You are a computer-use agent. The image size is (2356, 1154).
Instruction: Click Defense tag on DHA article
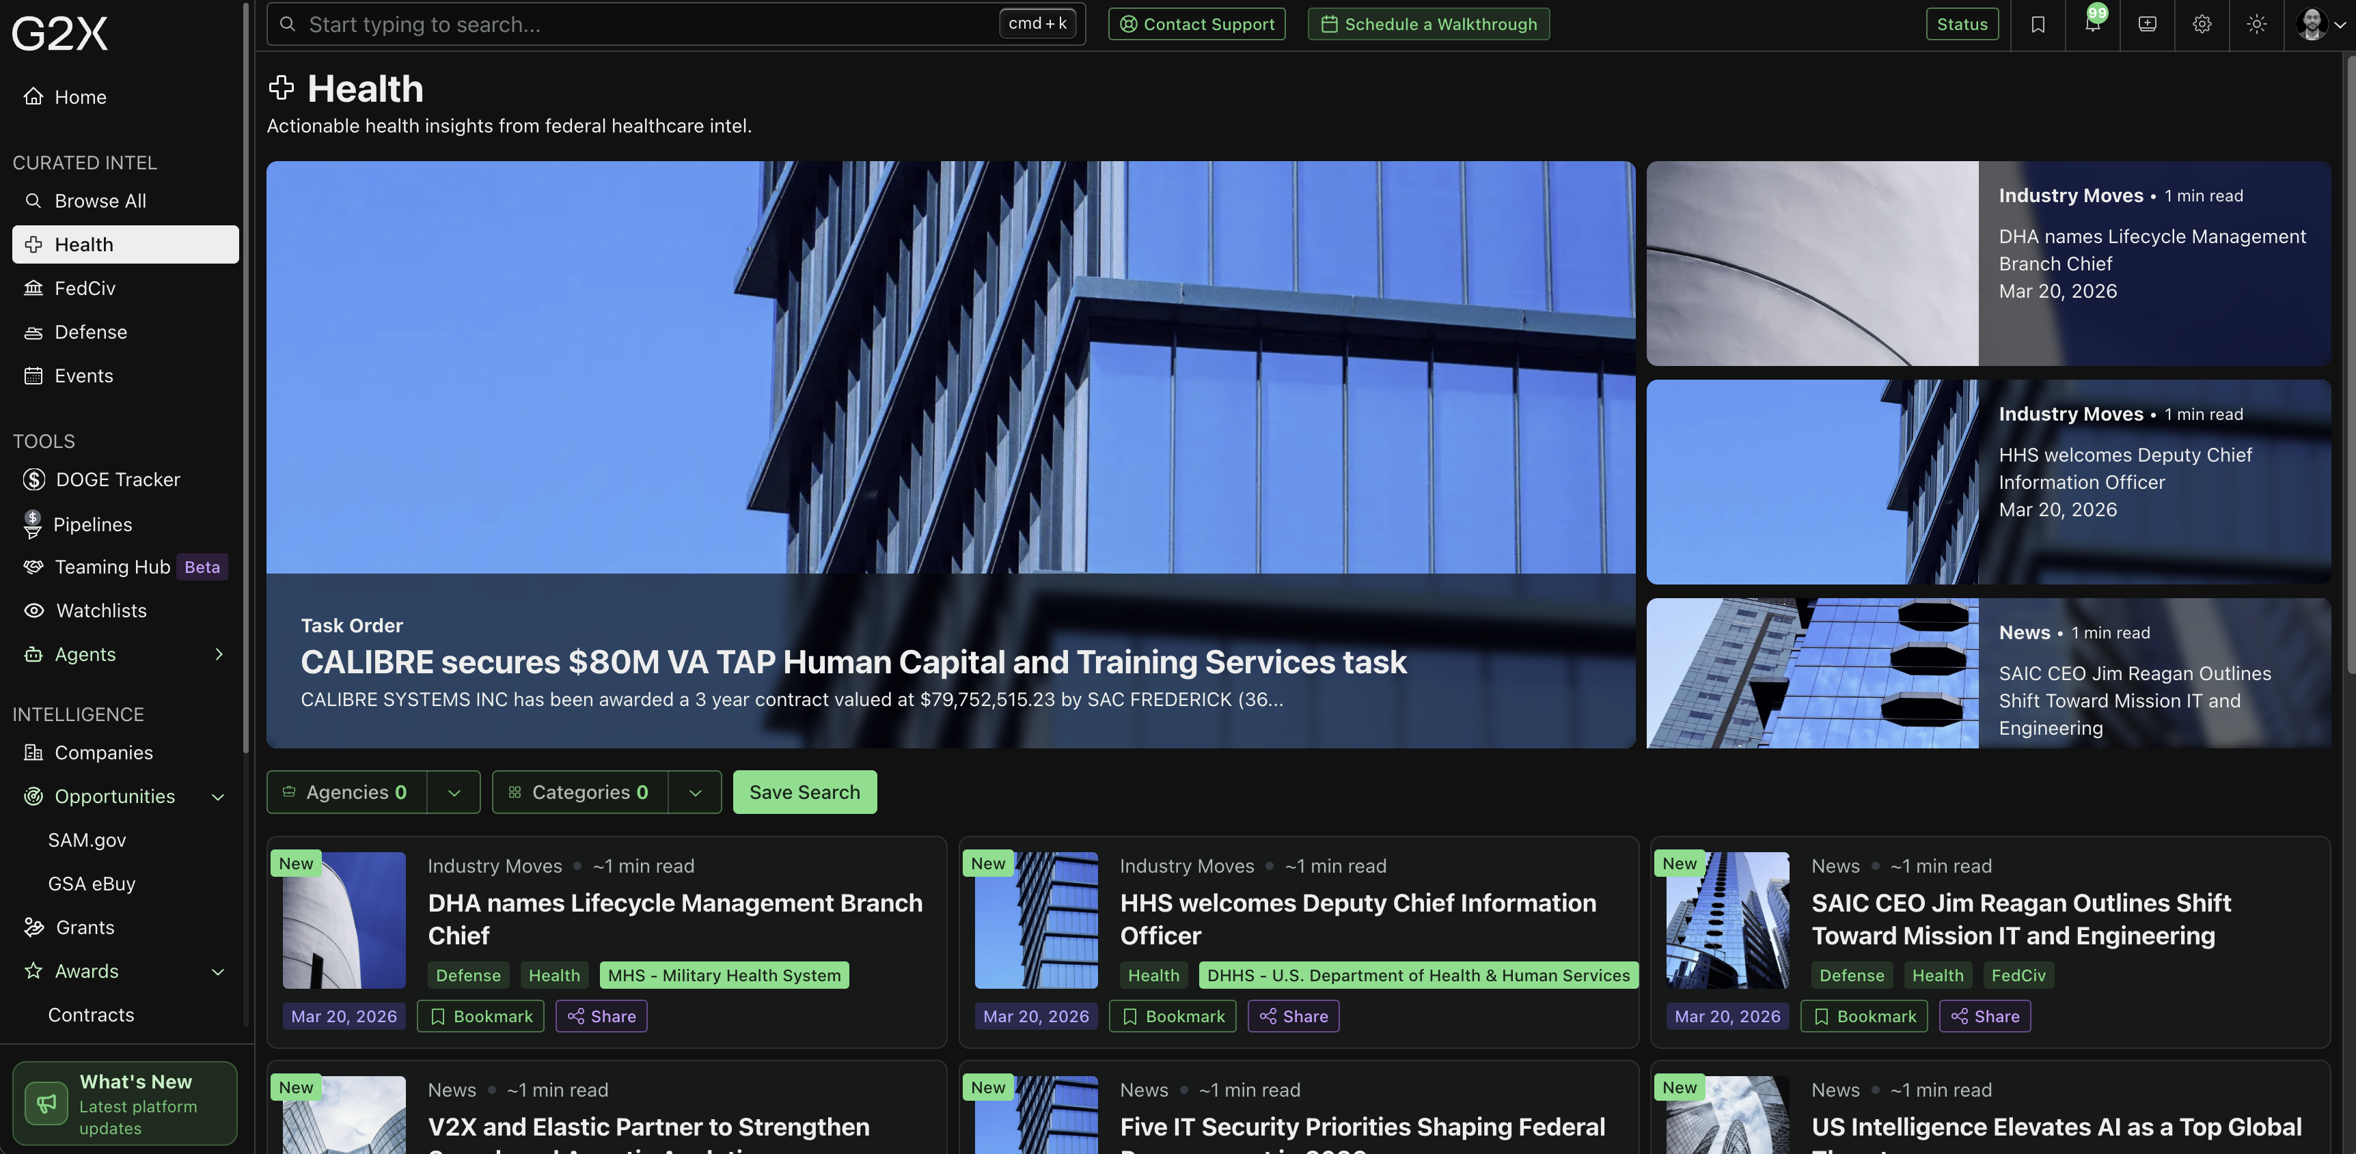468,976
